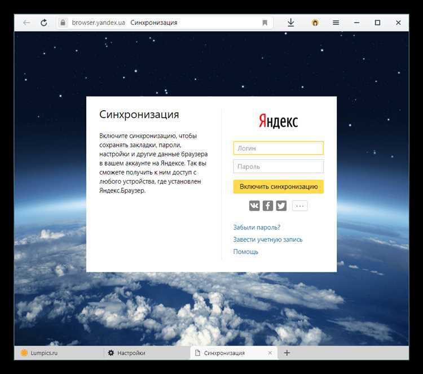Sign in with the Facebook icon
The height and width of the screenshot is (374, 423).
click(268, 206)
